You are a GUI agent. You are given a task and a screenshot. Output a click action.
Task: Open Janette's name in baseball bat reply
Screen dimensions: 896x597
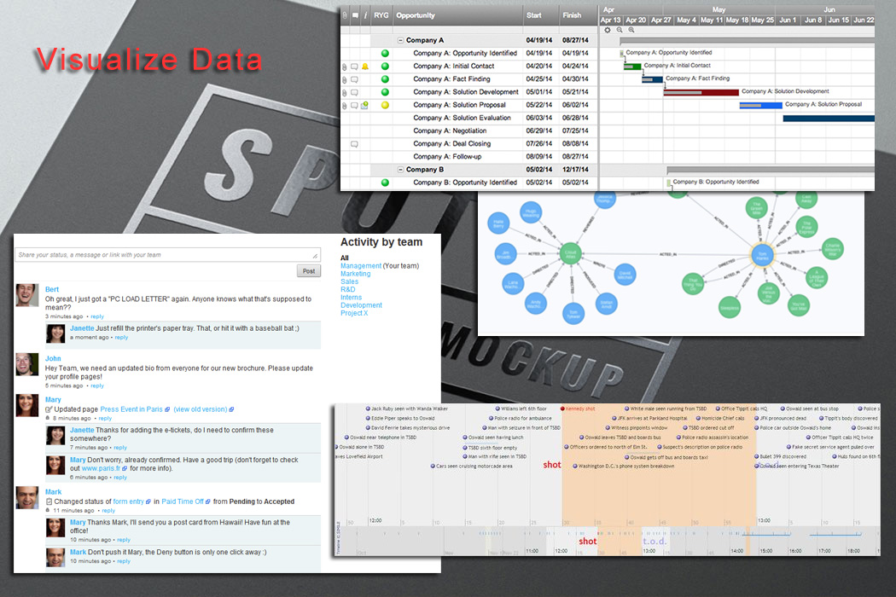[x=82, y=328]
